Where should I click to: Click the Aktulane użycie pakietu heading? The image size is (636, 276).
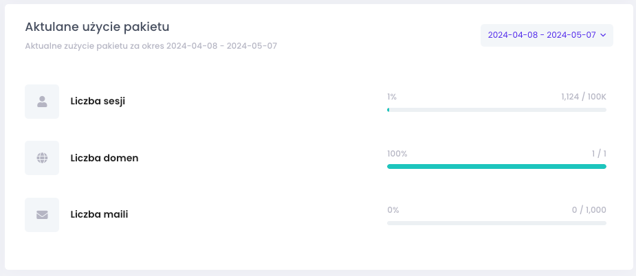coord(98,27)
